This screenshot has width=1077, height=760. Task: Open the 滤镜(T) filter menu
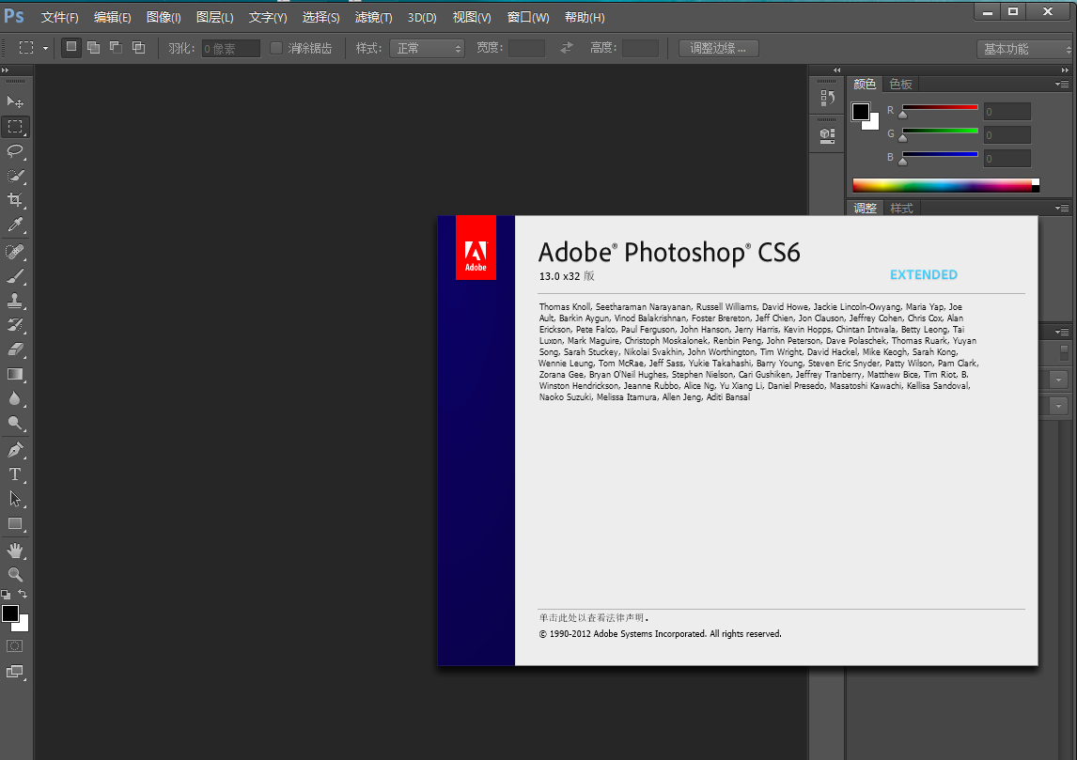[373, 18]
